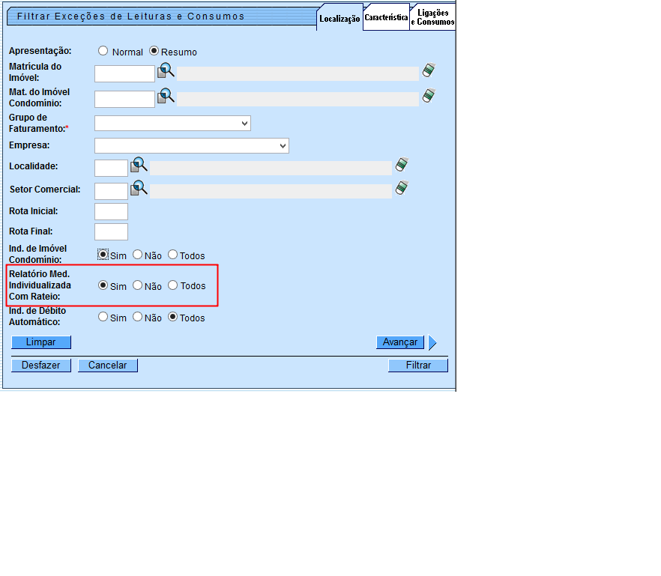Open search for Matrícula do Imóvel
This screenshot has width=661, height=576.
coord(166,71)
